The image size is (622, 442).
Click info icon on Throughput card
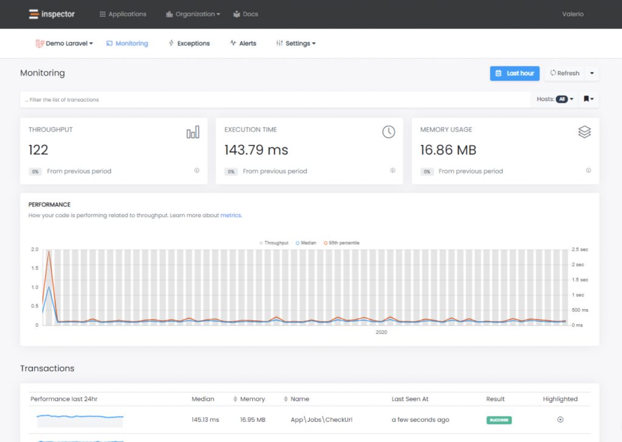197,170
